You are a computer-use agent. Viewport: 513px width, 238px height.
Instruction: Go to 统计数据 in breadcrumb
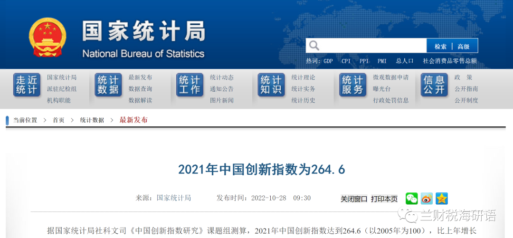(x=92, y=120)
